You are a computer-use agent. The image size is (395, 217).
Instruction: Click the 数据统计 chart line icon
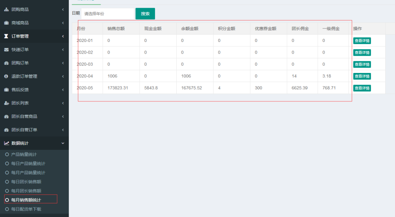6,143
